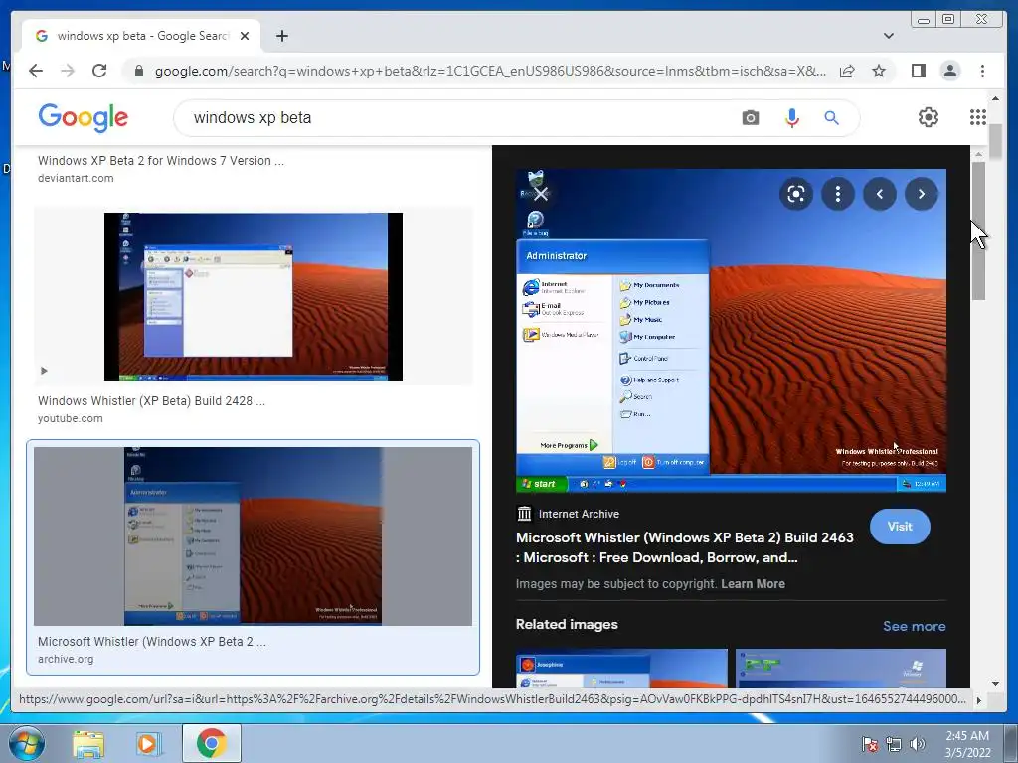1018x763 pixels.
Task: Open network tray icon
Action: [x=894, y=744]
